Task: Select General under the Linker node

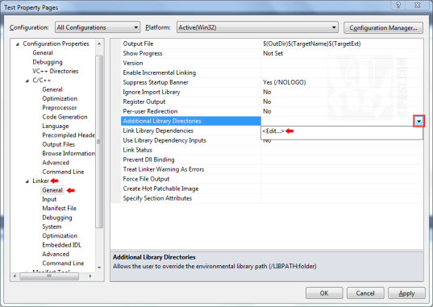Action: pyautogui.click(x=52, y=190)
